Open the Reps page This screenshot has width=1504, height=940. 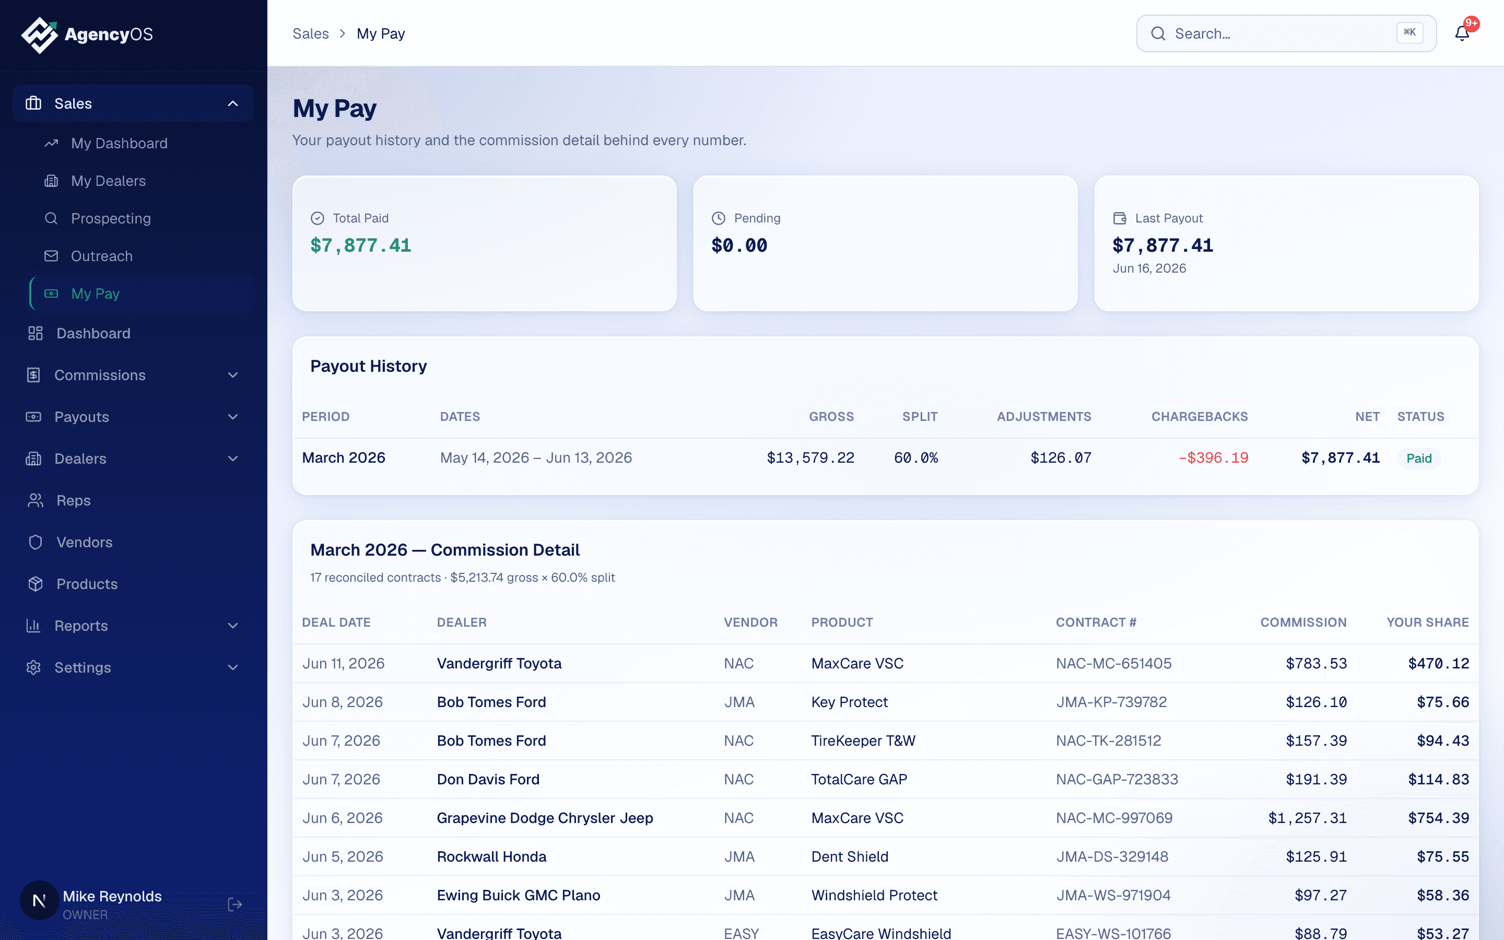[133, 500]
